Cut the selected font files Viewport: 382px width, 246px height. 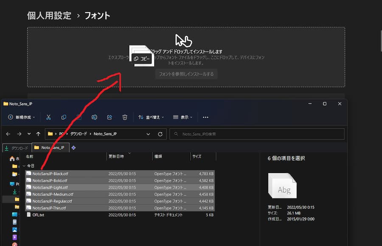click(x=49, y=117)
